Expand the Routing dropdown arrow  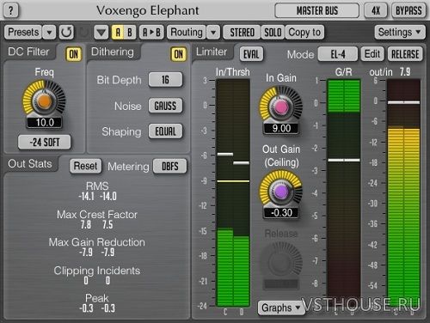(213, 32)
